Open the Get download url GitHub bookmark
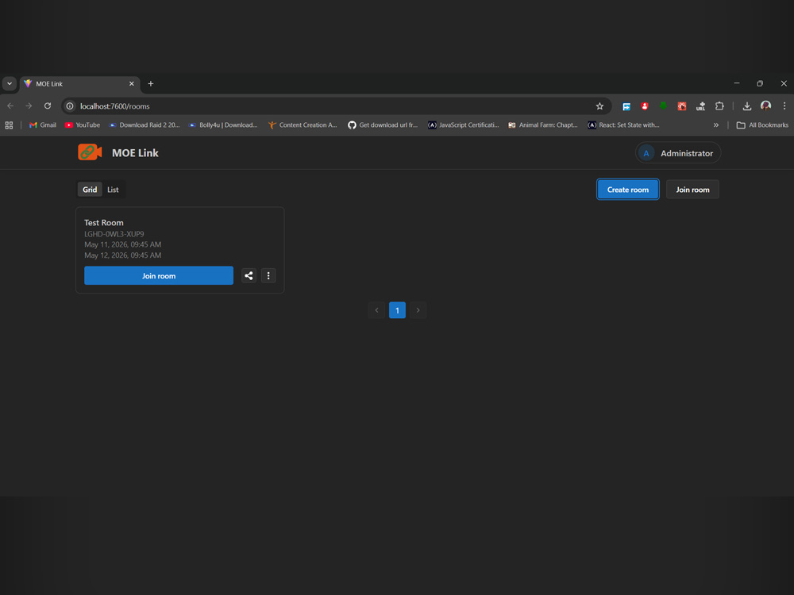This screenshot has height=595, width=794. coord(383,125)
